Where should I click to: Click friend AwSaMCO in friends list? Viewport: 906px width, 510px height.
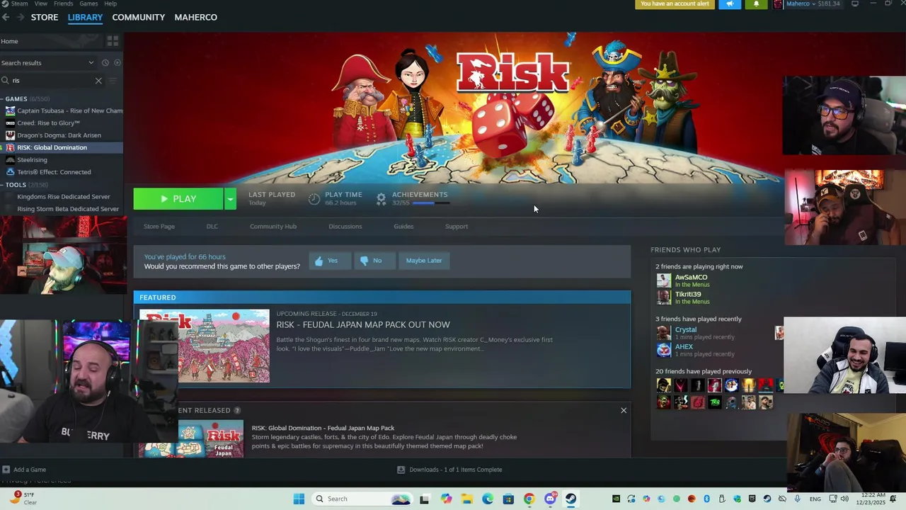coord(691,277)
